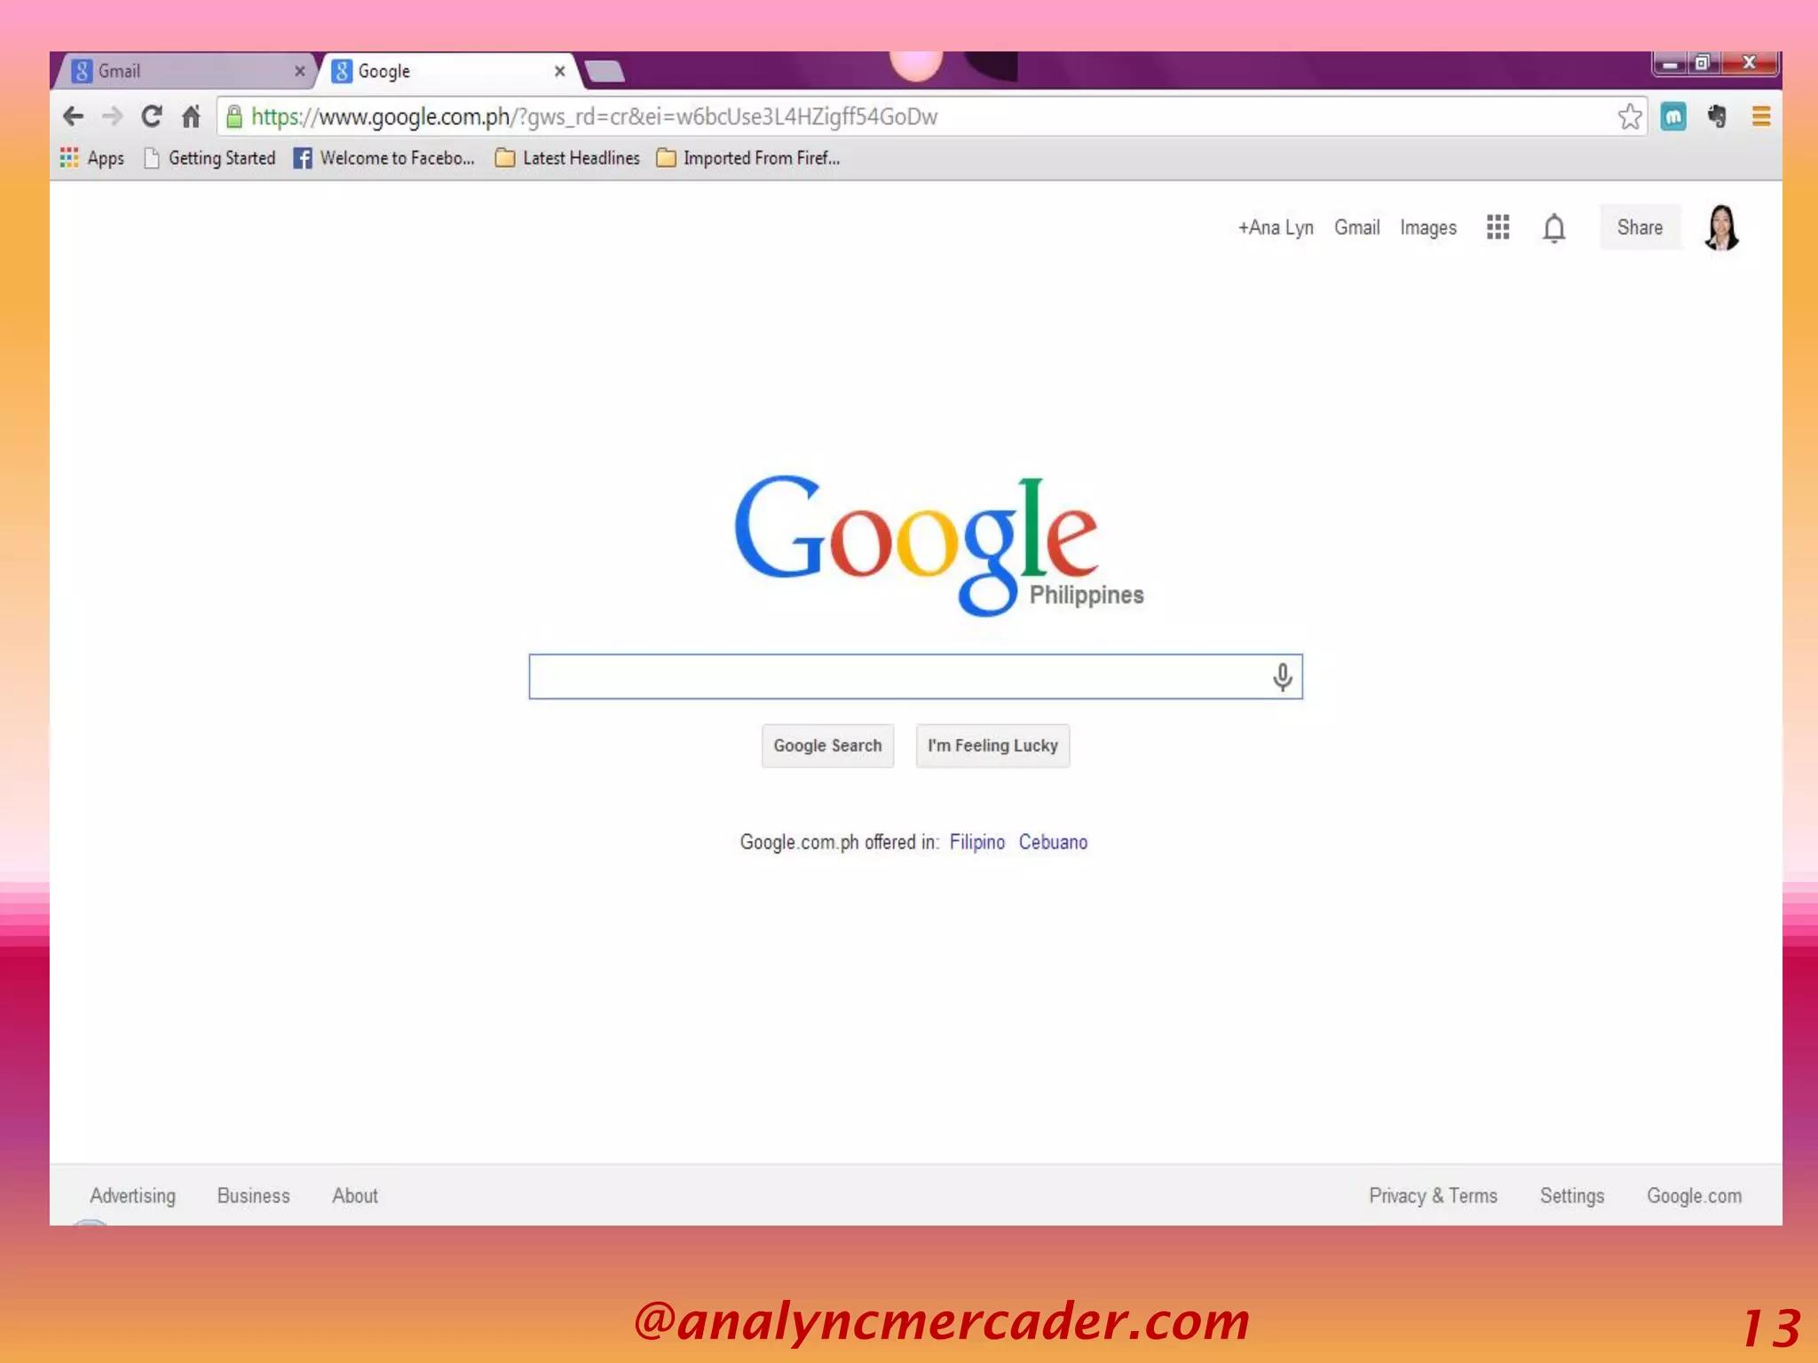Bookmark this page with the star icon

pyautogui.click(x=1630, y=116)
